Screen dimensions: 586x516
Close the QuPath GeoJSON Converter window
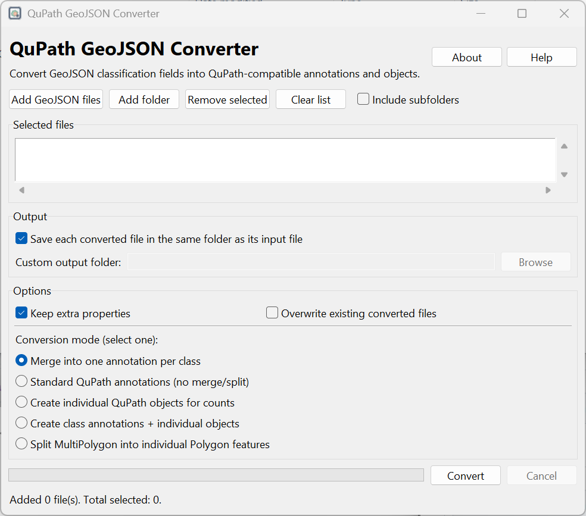point(564,14)
